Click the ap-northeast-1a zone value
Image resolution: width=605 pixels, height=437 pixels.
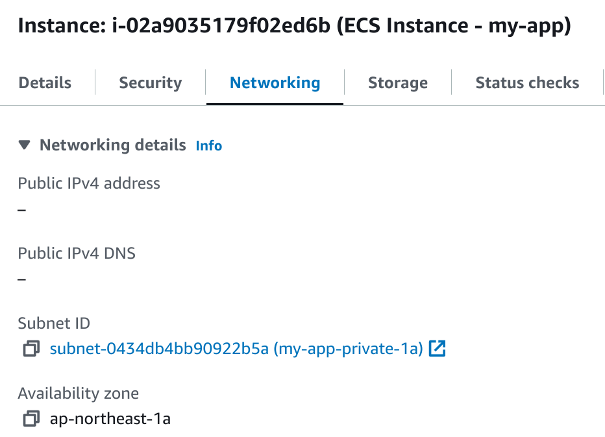(110, 419)
